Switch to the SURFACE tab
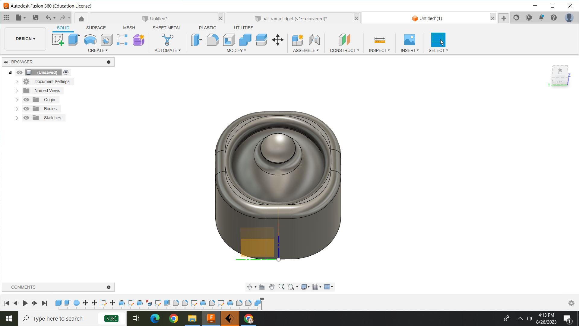579x326 pixels. pyautogui.click(x=96, y=28)
